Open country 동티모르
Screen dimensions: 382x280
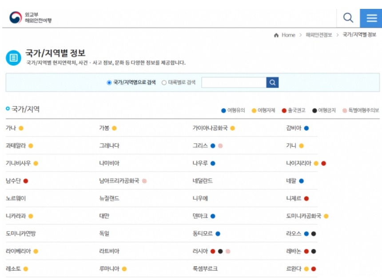pos(203,233)
